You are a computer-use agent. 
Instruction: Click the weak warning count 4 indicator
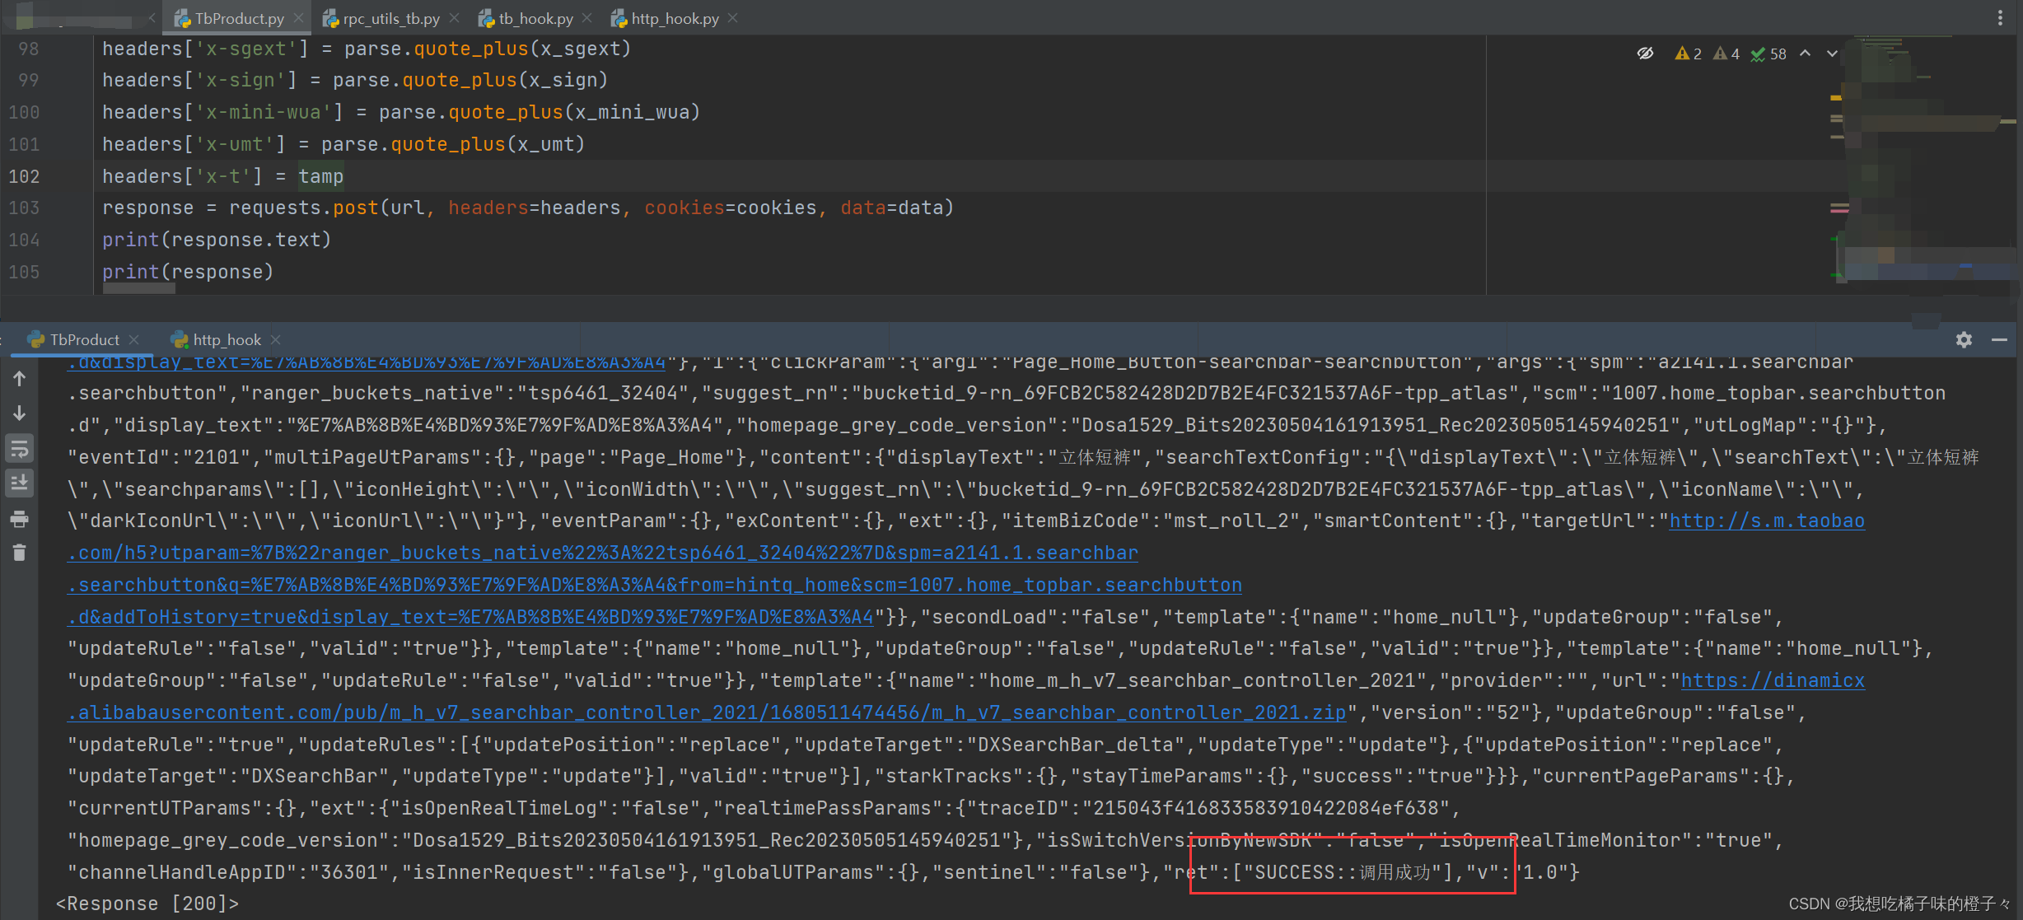1726,54
